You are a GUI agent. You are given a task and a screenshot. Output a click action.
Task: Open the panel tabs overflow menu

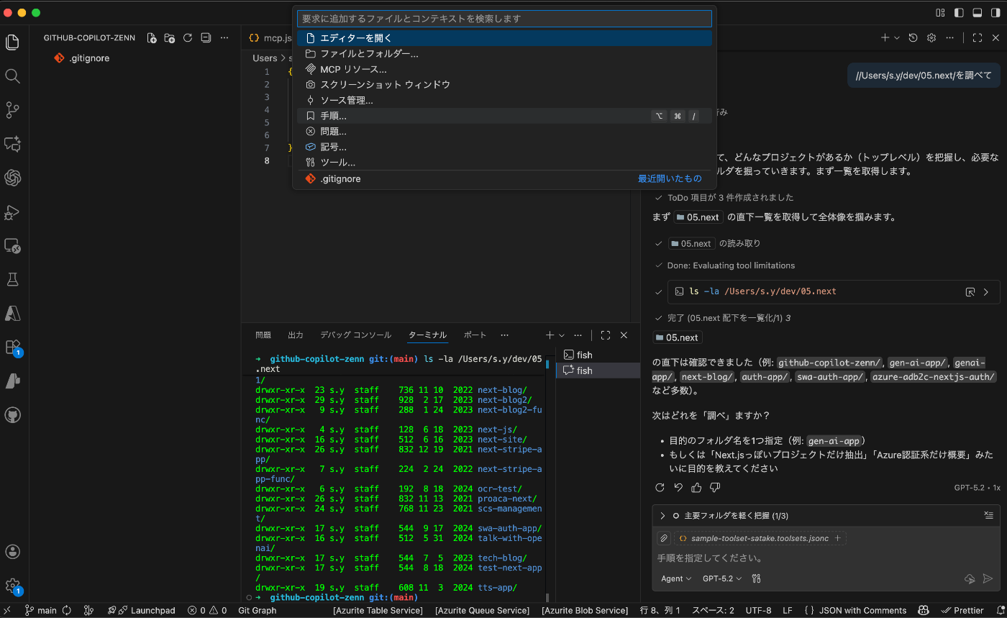tap(504, 335)
